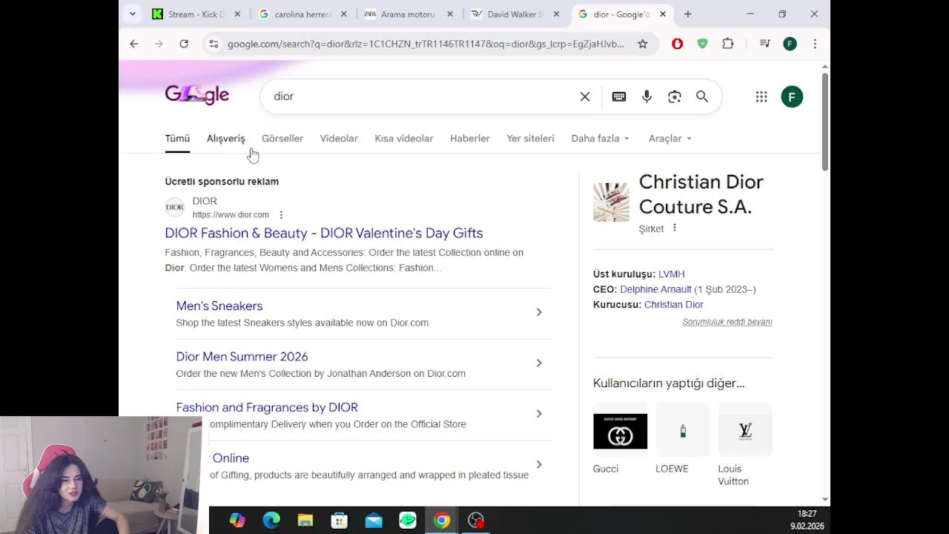Clear the search query with X
949x534 pixels.
click(585, 96)
